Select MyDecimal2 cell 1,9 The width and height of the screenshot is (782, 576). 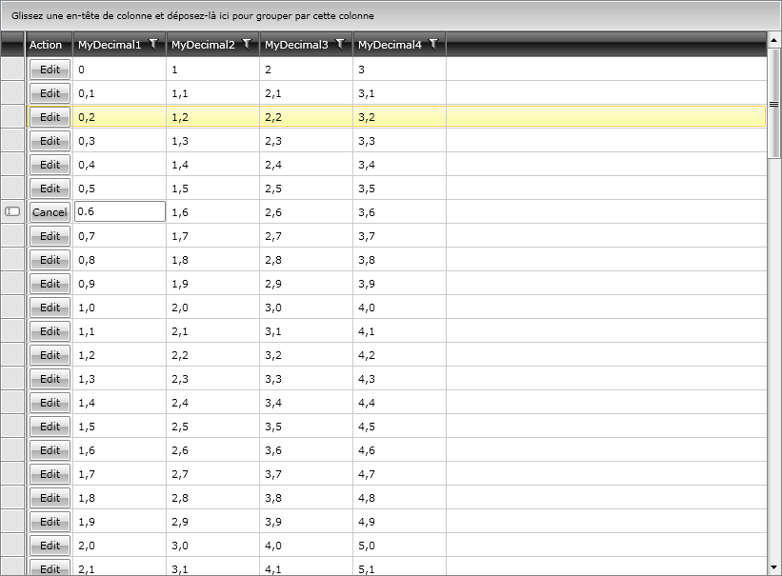click(213, 284)
